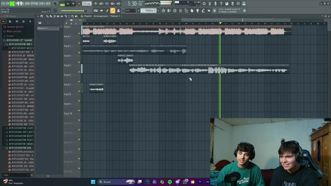
Task: Click the microphone one-click recording icon
Action: point(216,4)
